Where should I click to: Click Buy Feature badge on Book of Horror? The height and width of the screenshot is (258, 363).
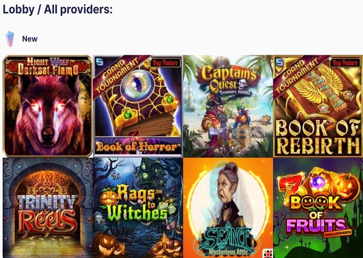pyautogui.click(x=165, y=63)
